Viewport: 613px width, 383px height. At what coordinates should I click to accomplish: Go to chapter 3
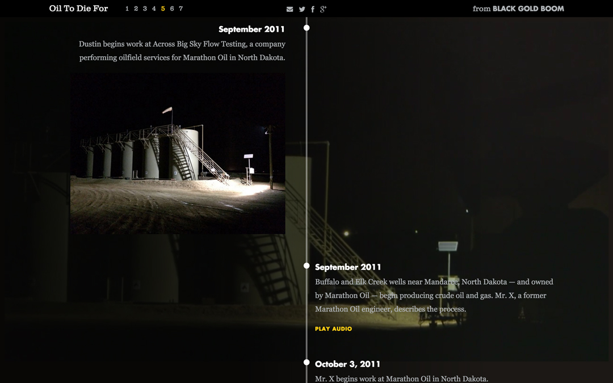[x=145, y=9]
